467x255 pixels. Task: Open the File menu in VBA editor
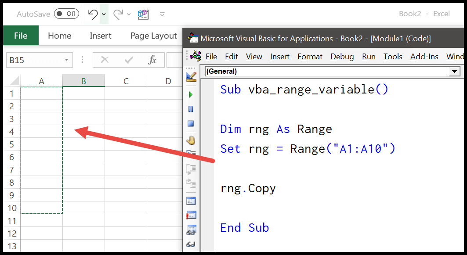[211, 57]
